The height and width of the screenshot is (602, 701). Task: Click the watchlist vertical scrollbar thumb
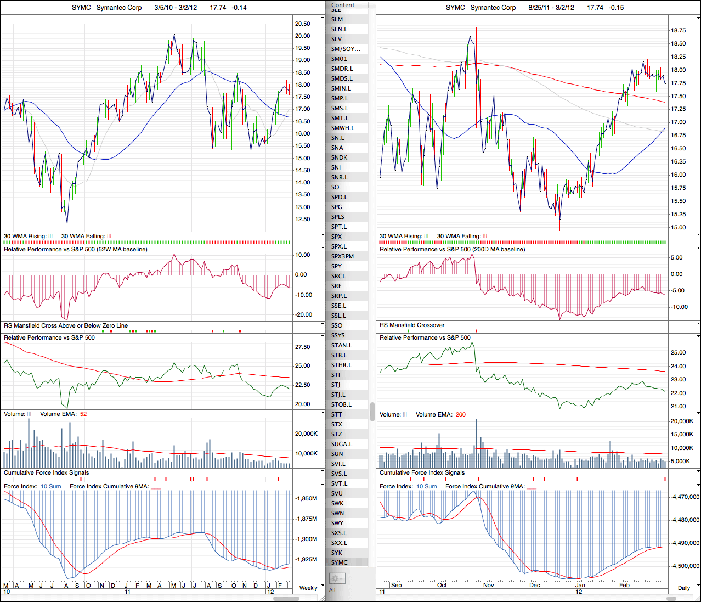[372, 411]
